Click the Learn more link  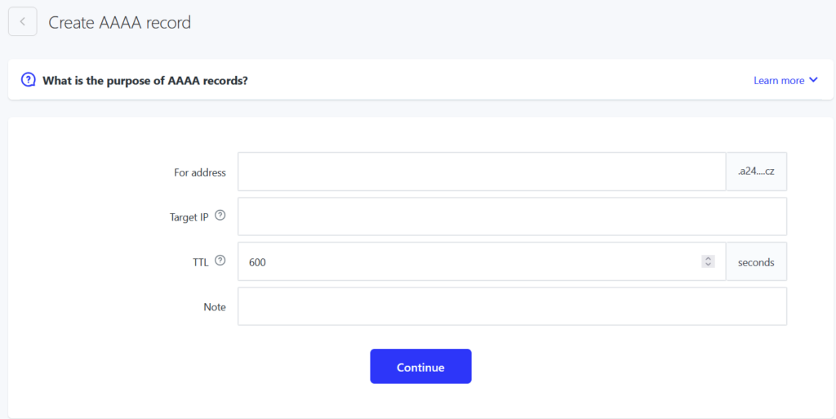tap(778, 81)
